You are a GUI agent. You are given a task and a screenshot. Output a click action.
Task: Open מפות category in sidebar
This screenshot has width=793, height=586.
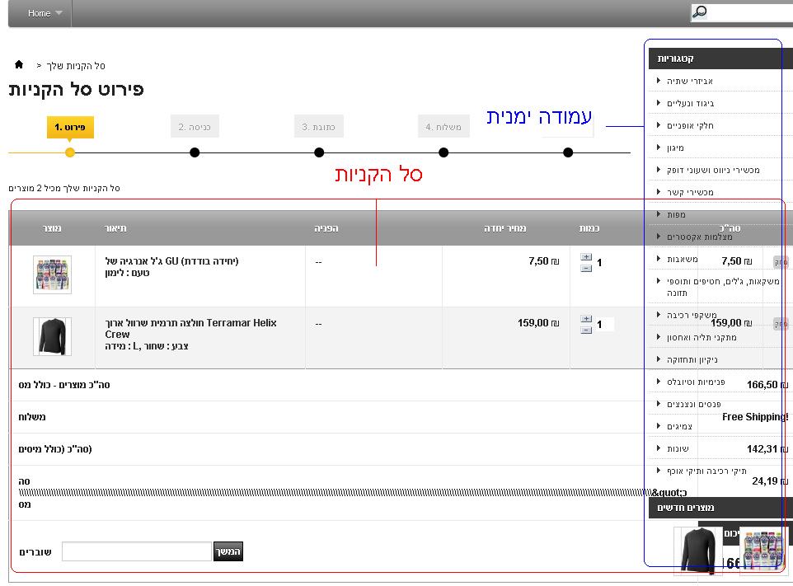[x=676, y=214]
